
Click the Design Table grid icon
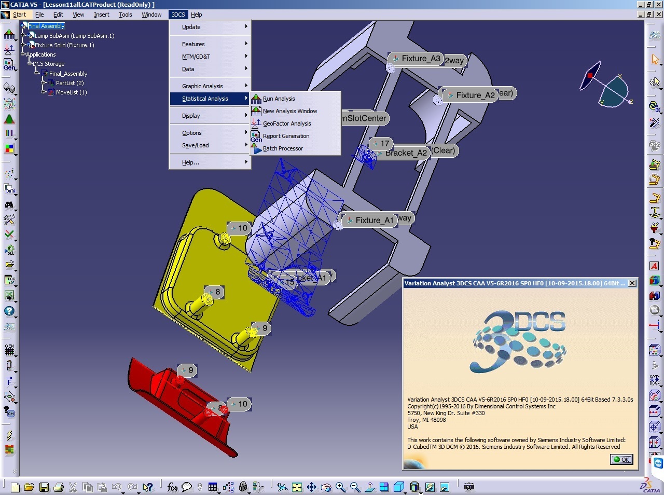coord(213,487)
